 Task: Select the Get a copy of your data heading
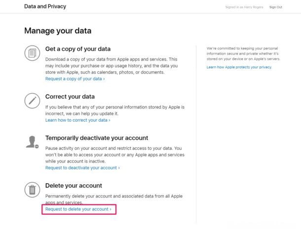click(x=78, y=49)
